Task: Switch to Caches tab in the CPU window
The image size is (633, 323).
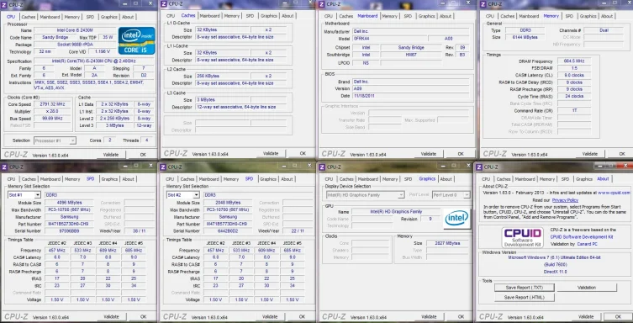Action: [29, 17]
